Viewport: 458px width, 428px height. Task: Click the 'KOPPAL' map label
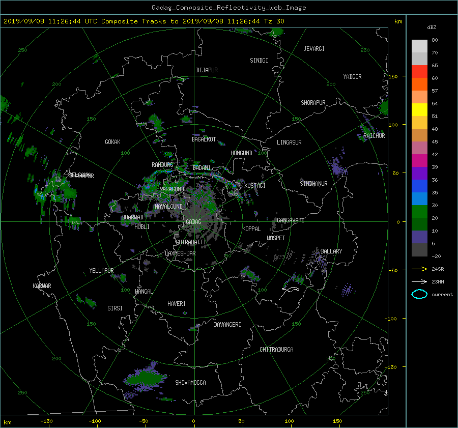click(251, 229)
